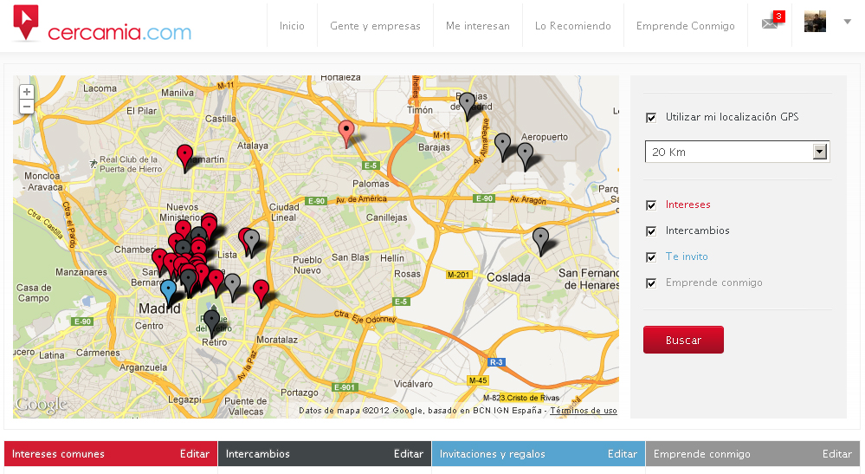The width and height of the screenshot is (865, 474).
Task: Click the dark pin in Retiro park
Action: point(211,321)
